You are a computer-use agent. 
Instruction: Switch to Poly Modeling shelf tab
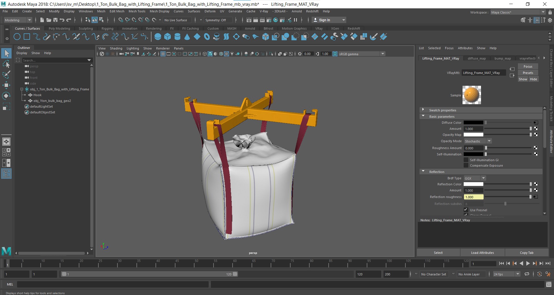point(59,28)
